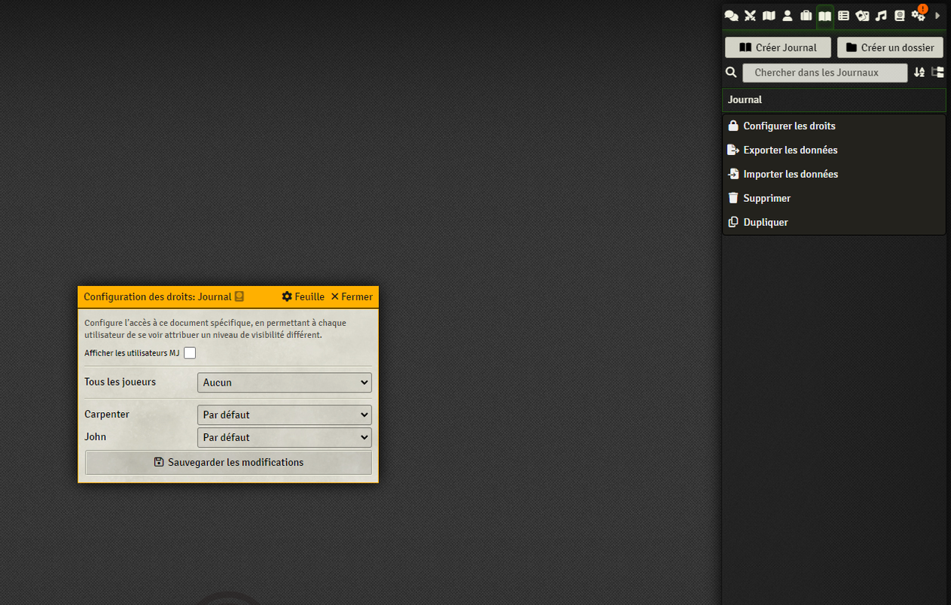951x605 pixels.
Task: Open the Chat messages sidebar tab
Action: pyautogui.click(x=731, y=15)
